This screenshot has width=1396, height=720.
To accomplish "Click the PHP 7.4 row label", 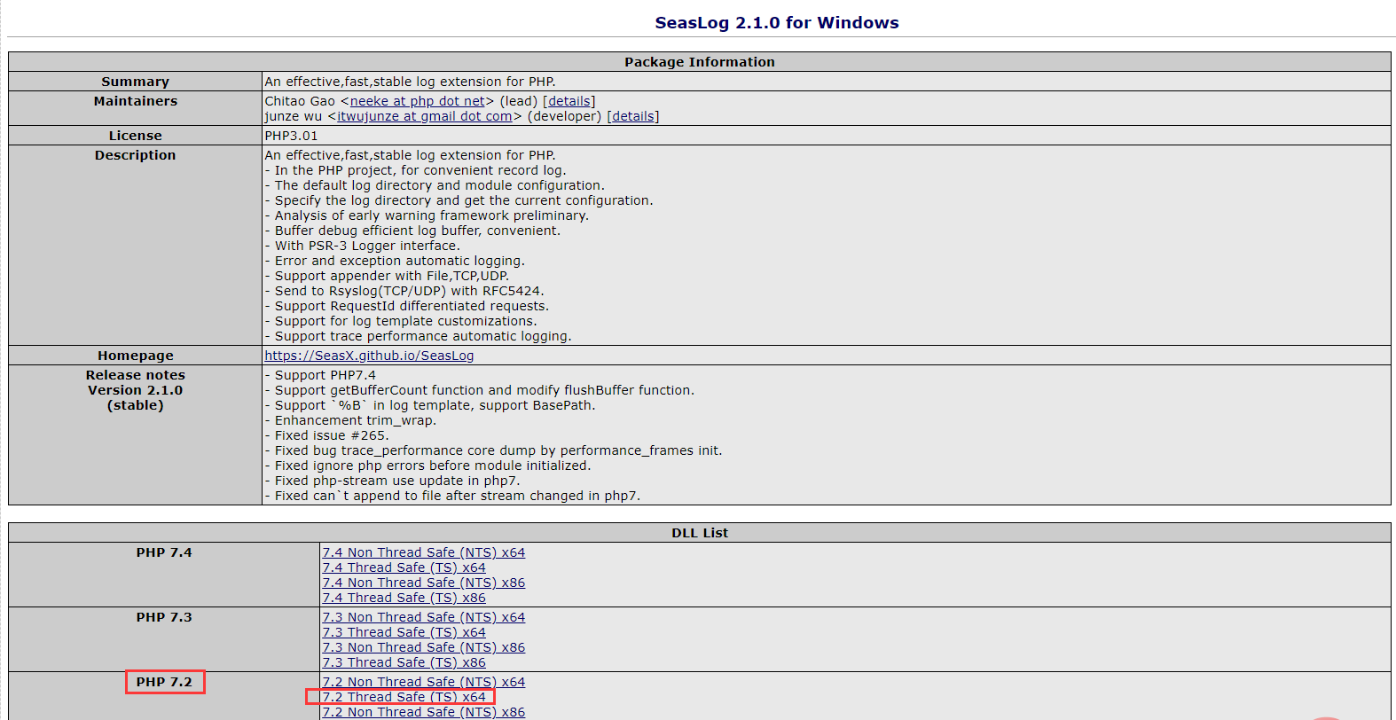I will coord(164,552).
